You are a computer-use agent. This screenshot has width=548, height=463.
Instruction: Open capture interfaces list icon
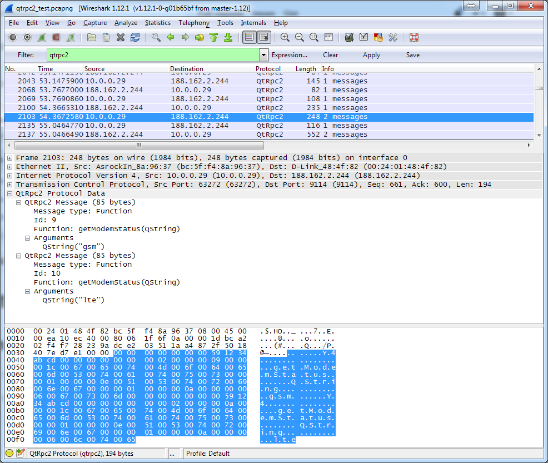[13, 37]
